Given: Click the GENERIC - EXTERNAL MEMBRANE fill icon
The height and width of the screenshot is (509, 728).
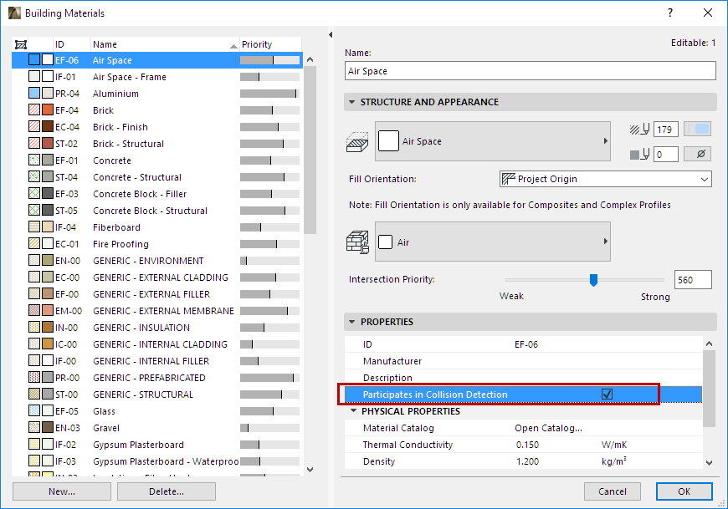Looking at the screenshot, I should [34, 311].
